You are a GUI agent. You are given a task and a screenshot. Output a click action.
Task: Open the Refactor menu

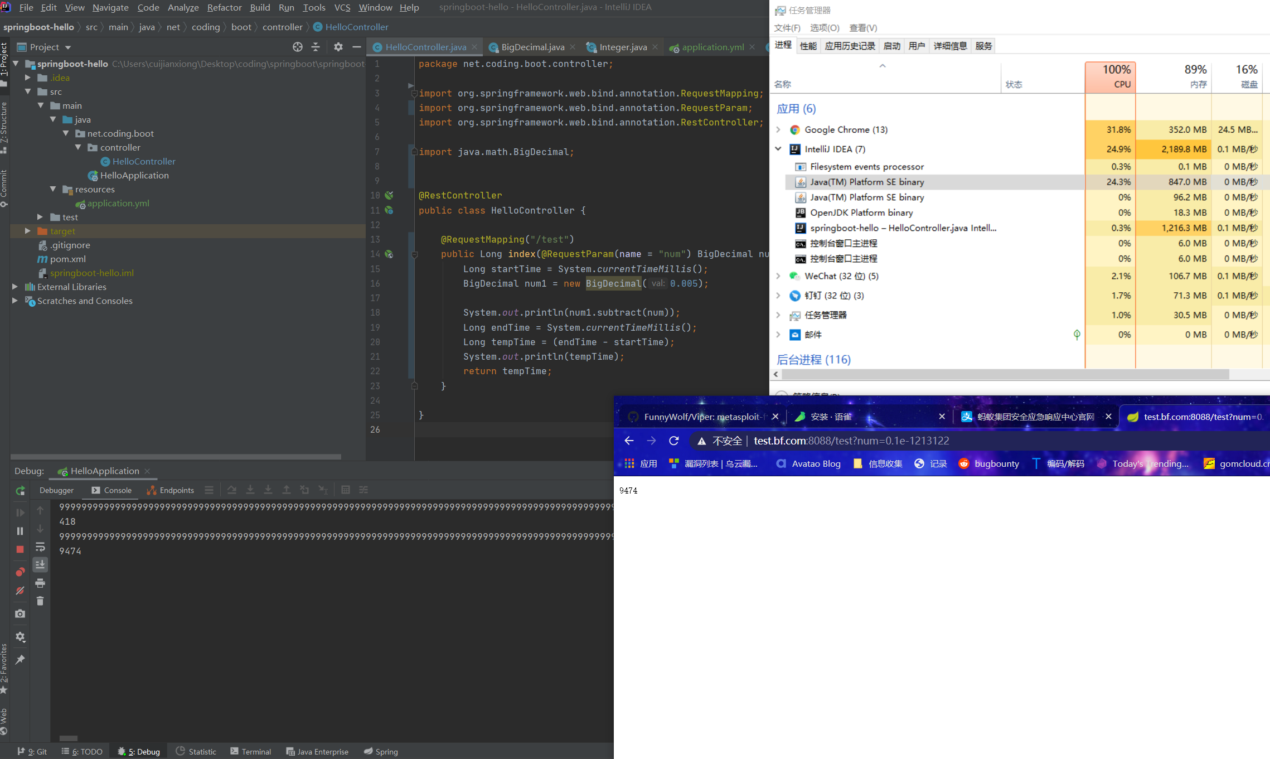[224, 7]
